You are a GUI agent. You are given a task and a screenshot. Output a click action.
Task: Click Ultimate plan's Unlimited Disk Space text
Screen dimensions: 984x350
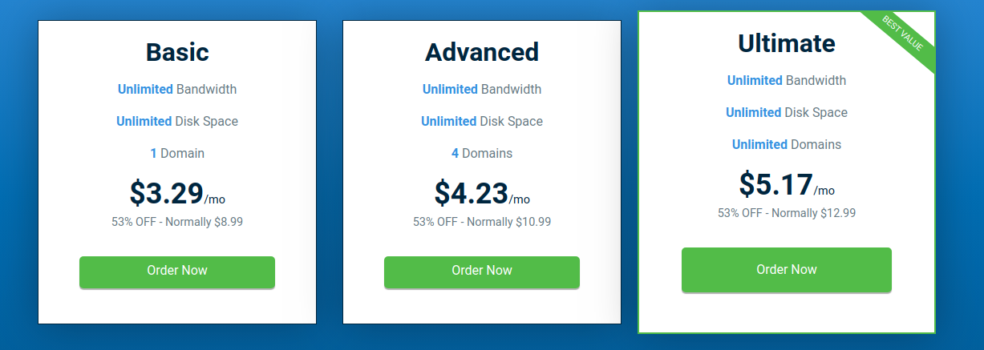[787, 112]
